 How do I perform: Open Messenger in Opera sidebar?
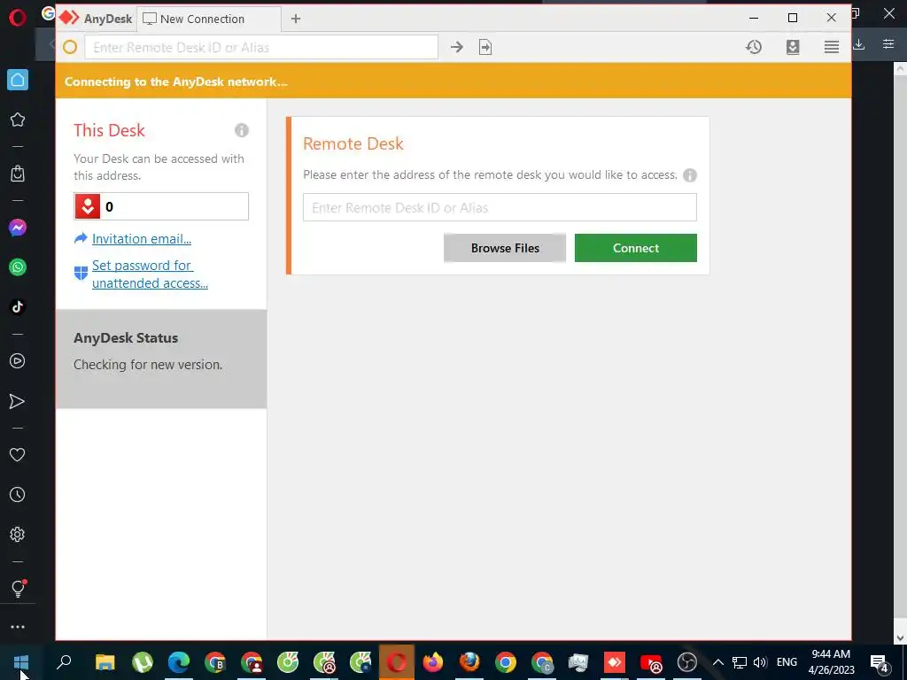(18, 228)
